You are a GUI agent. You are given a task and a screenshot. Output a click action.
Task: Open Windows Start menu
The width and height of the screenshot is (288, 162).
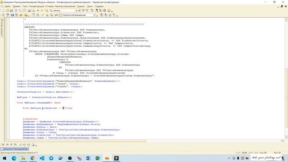point(4,158)
